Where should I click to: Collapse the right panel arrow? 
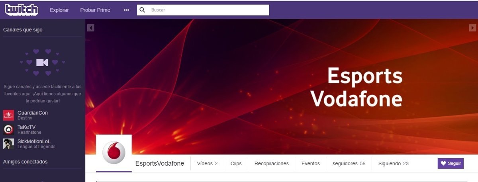(472, 28)
